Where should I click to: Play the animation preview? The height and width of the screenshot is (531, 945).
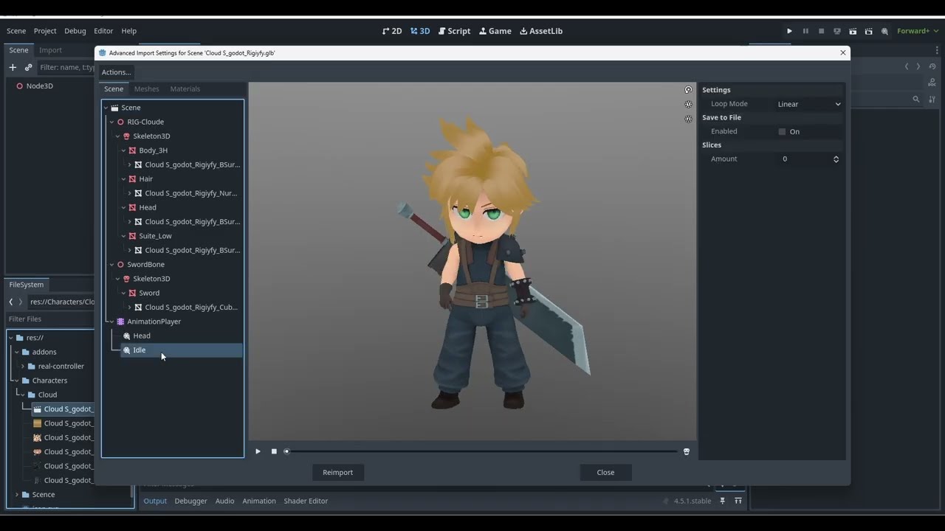[x=258, y=451]
